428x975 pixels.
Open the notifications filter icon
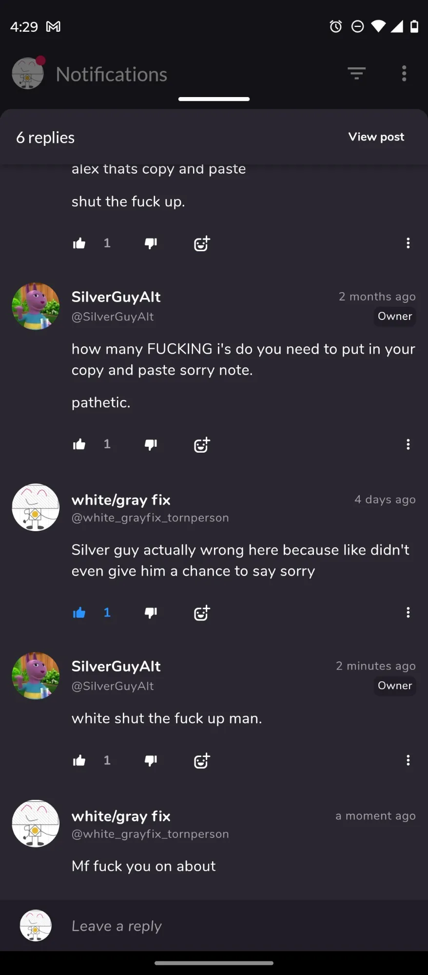pos(356,74)
